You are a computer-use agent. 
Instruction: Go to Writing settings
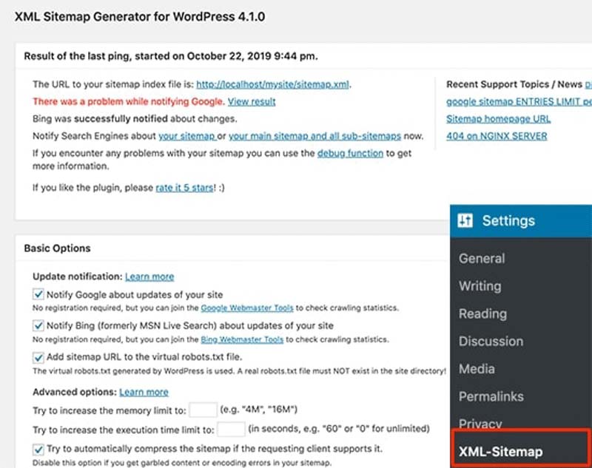point(480,286)
